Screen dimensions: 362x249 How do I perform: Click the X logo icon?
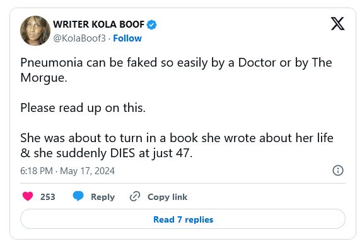[338, 24]
